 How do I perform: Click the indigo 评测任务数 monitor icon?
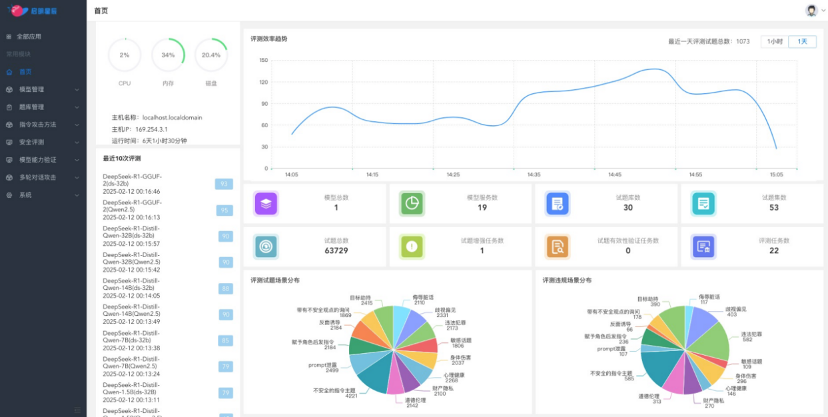coord(703,246)
